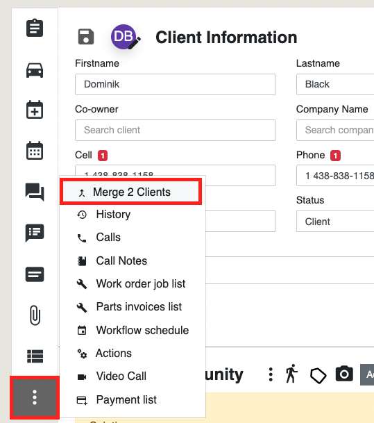Click the tag label icon
Image resolution: width=374 pixels, height=423 pixels.
click(x=318, y=375)
